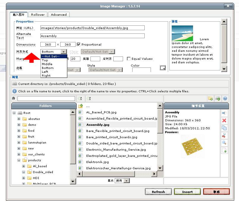Enable the Equal Values checkbox
The image size is (239, 203).
coord(129,59)
